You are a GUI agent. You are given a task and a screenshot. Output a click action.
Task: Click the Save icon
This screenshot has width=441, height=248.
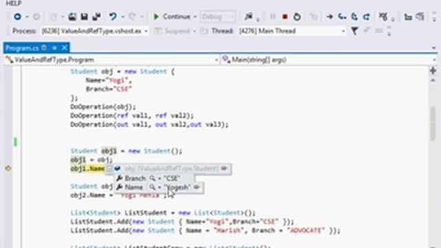coord(84,17)
